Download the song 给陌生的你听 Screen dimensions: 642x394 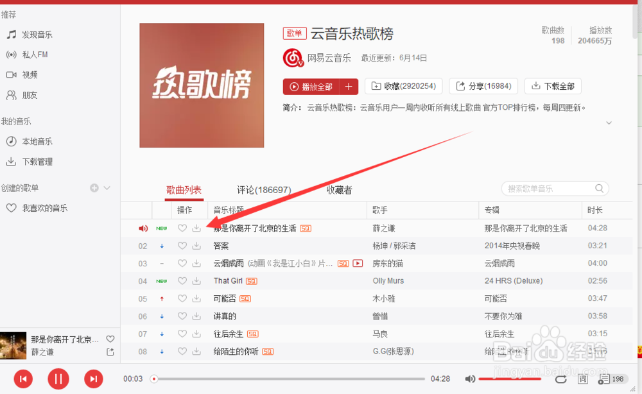coord(197,352)
